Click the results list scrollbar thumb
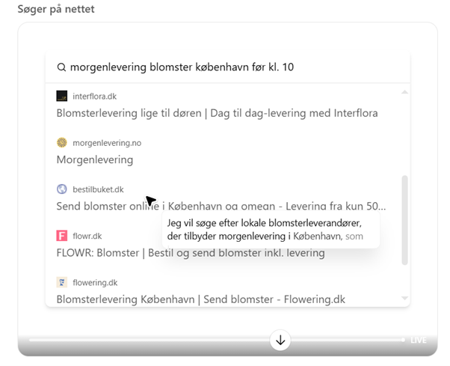Image resolution: width=450 pixels, height=366 pixels. (405, 220)
